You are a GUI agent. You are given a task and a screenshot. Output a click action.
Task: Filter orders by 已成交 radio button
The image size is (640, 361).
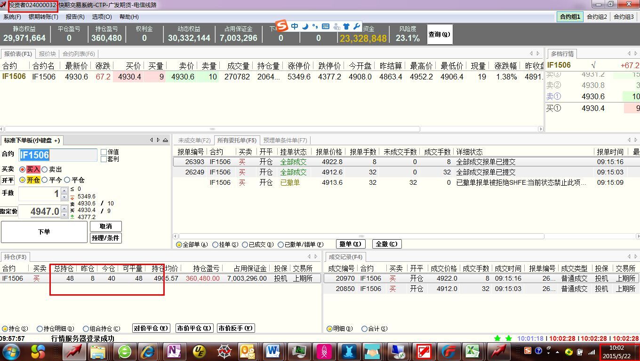point(245,244)
